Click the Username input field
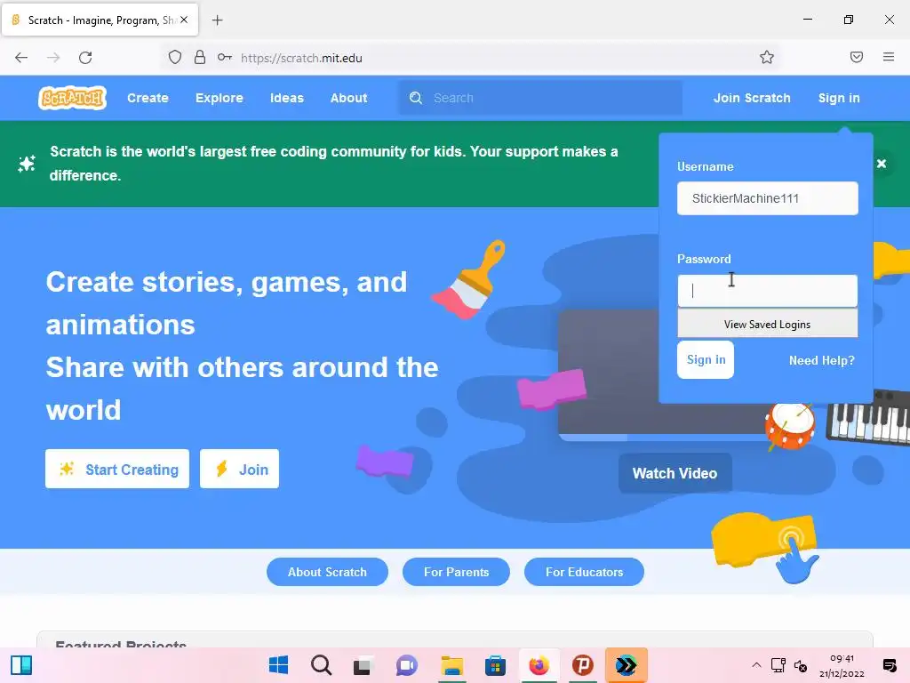Viewport: 910px width, 683px height. tap(767, 198)
